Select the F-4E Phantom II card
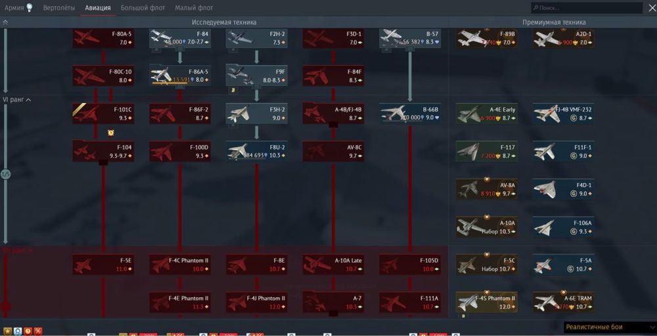 180,303
